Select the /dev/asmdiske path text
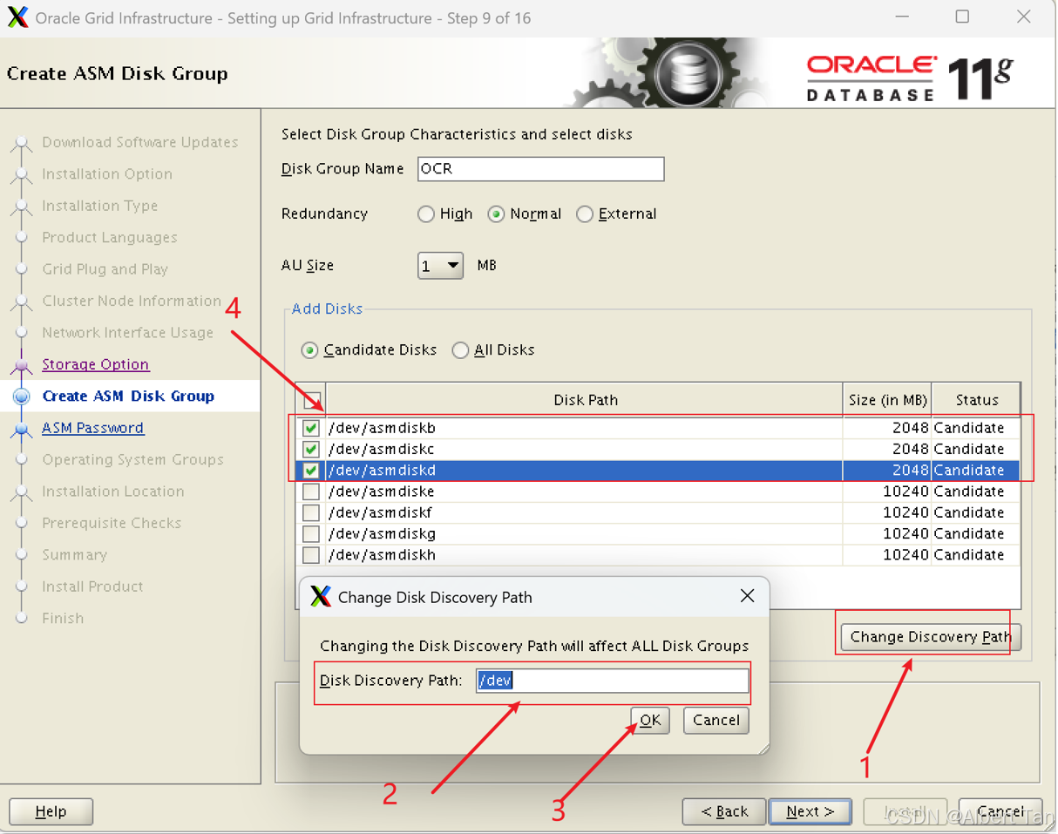Image resolution: width=1058 pixels, height=834 pixels. [x=381, y=492]
